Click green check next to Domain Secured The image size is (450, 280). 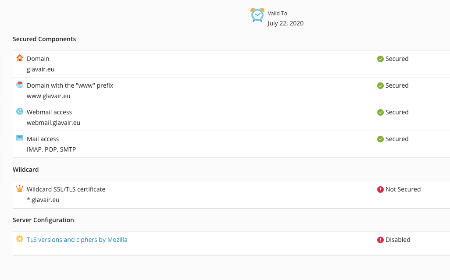[380, 59]
